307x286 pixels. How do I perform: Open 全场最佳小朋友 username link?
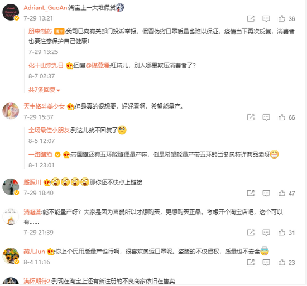(49, 130)
